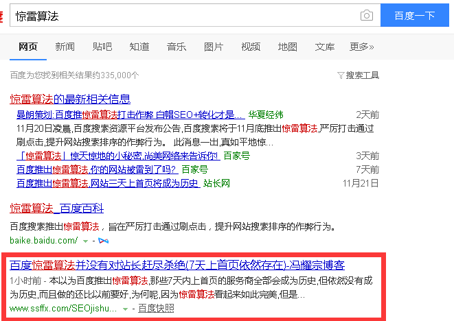Click the 1小时前 snippet in the ssffx result
The height and width of the screenshot is (321, 454).
191,288
